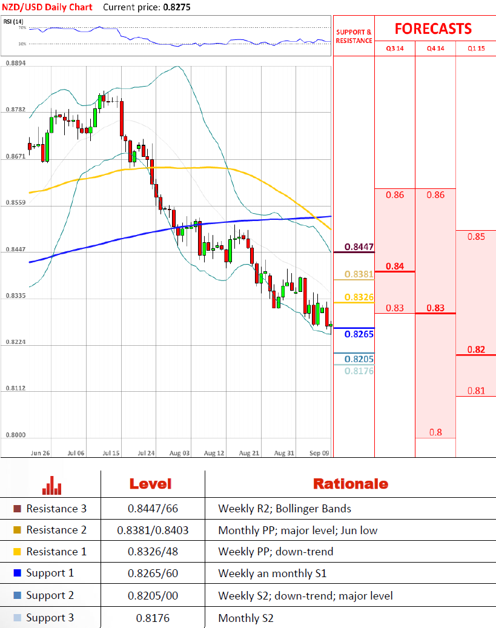The height and width of the screenshot is (628, 496).
Task: Click the 0.86 value in Q3 14 column
Action: (395, 195)
